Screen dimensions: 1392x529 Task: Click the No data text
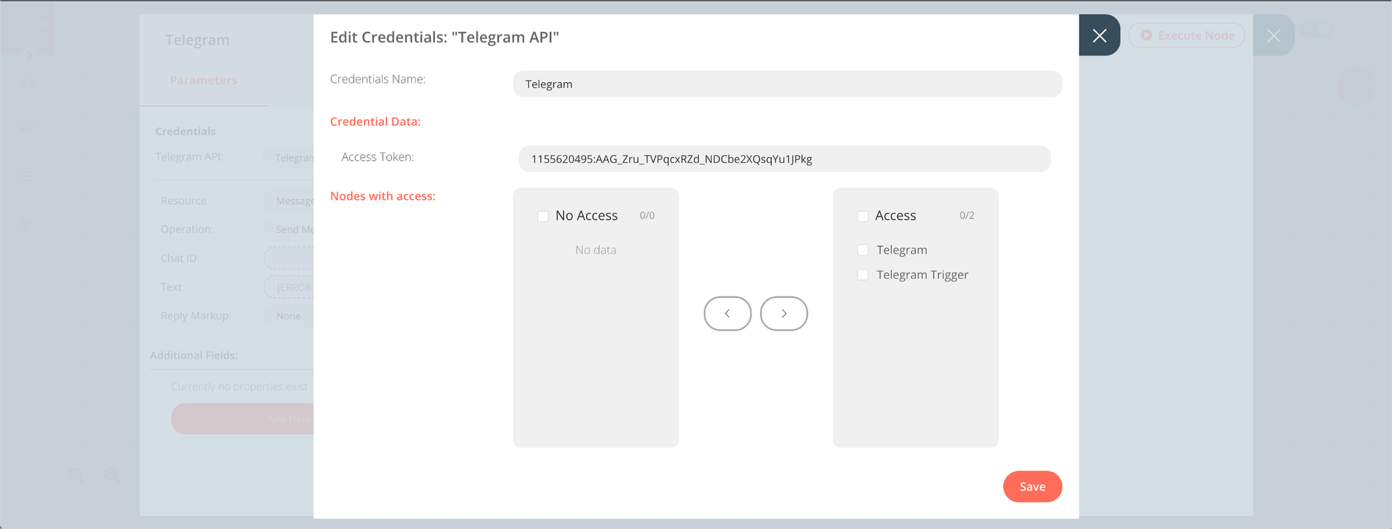(596, 250)
